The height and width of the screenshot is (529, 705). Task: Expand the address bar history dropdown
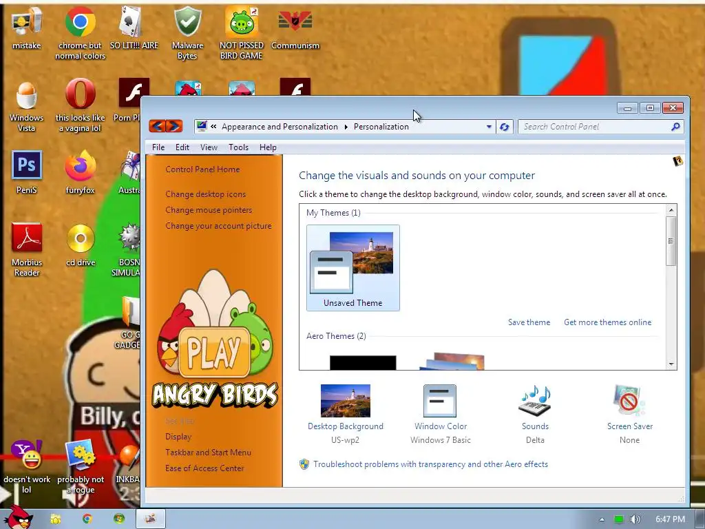pos(489,127)
